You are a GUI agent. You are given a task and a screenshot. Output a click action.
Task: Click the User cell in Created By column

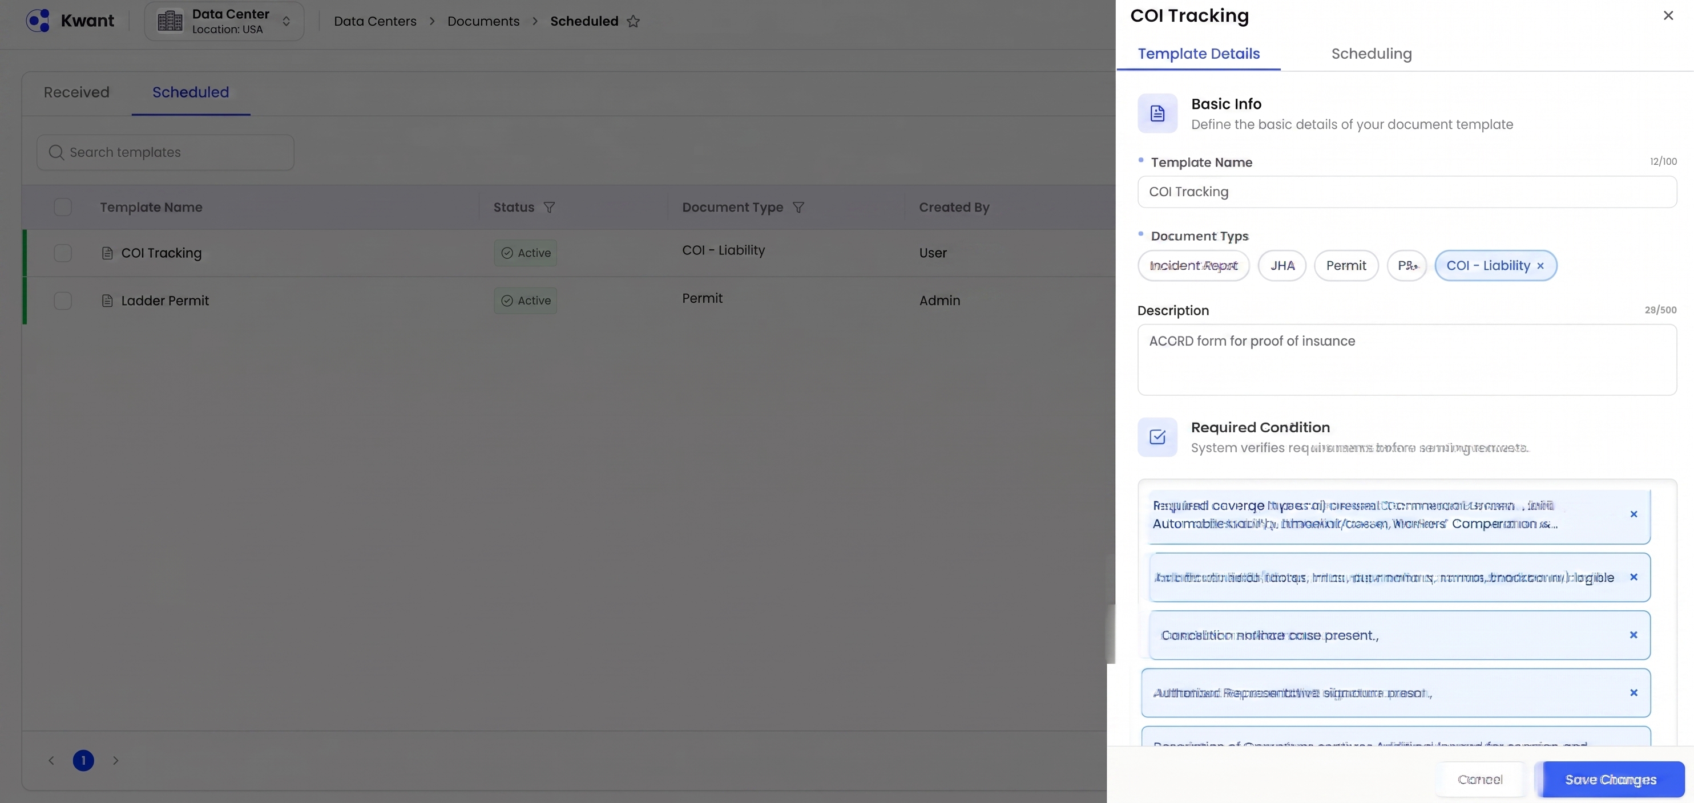click(933, 253)
